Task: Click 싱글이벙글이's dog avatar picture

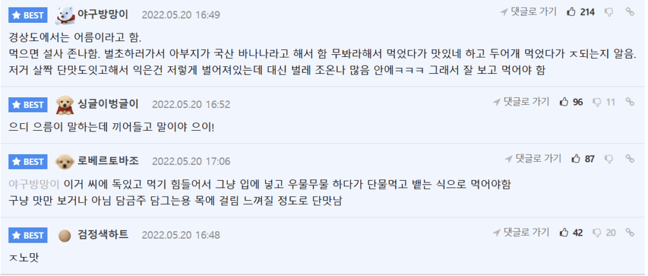Action: 66,104
